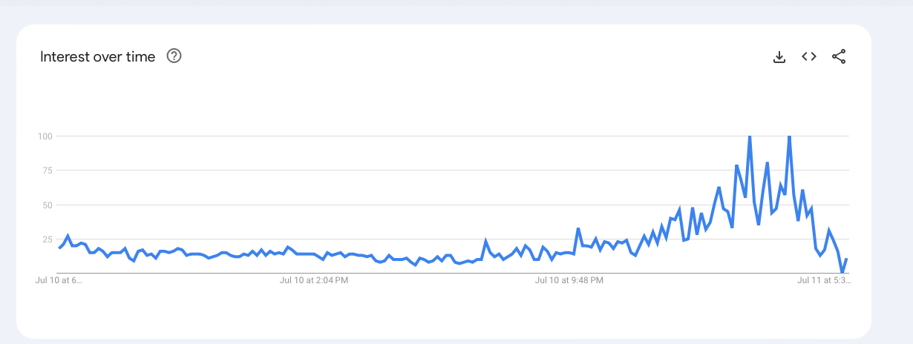The height and width of the screenshot is (344, 913).
Task: Click the peak between the two 100 spikes
Action: coord(768,162)
